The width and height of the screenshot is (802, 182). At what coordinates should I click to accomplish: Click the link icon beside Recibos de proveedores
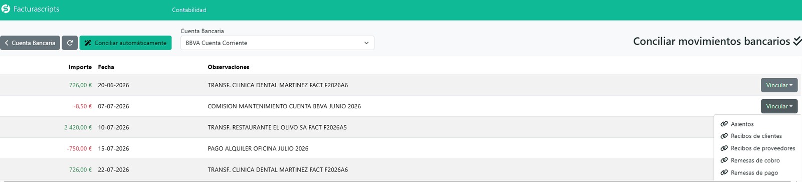click(x=724, y=148)
